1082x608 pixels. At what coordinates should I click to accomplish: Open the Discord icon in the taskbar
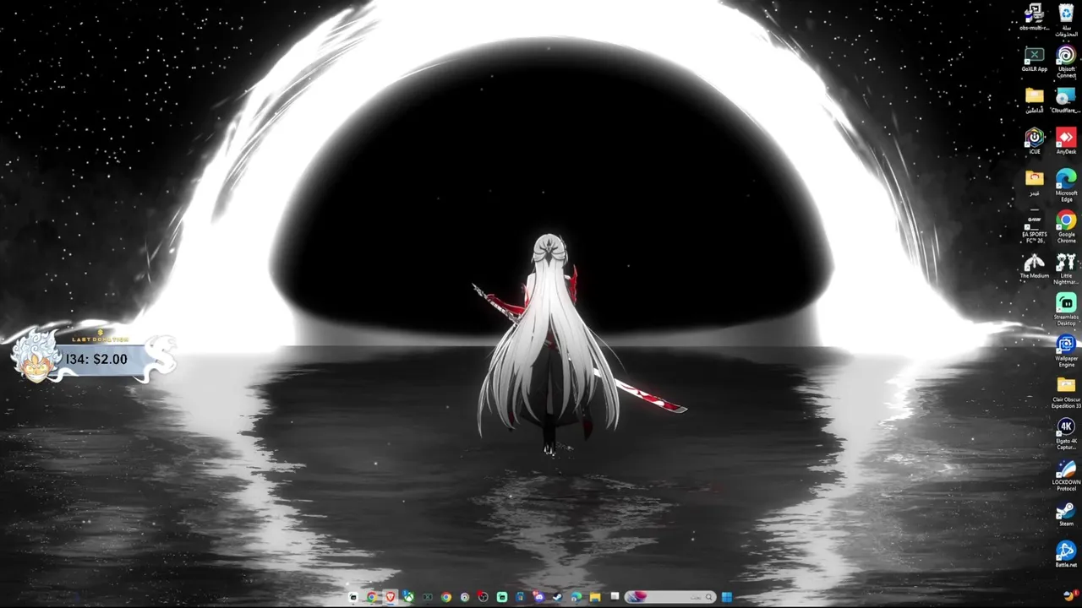click(x=538, y=597)
